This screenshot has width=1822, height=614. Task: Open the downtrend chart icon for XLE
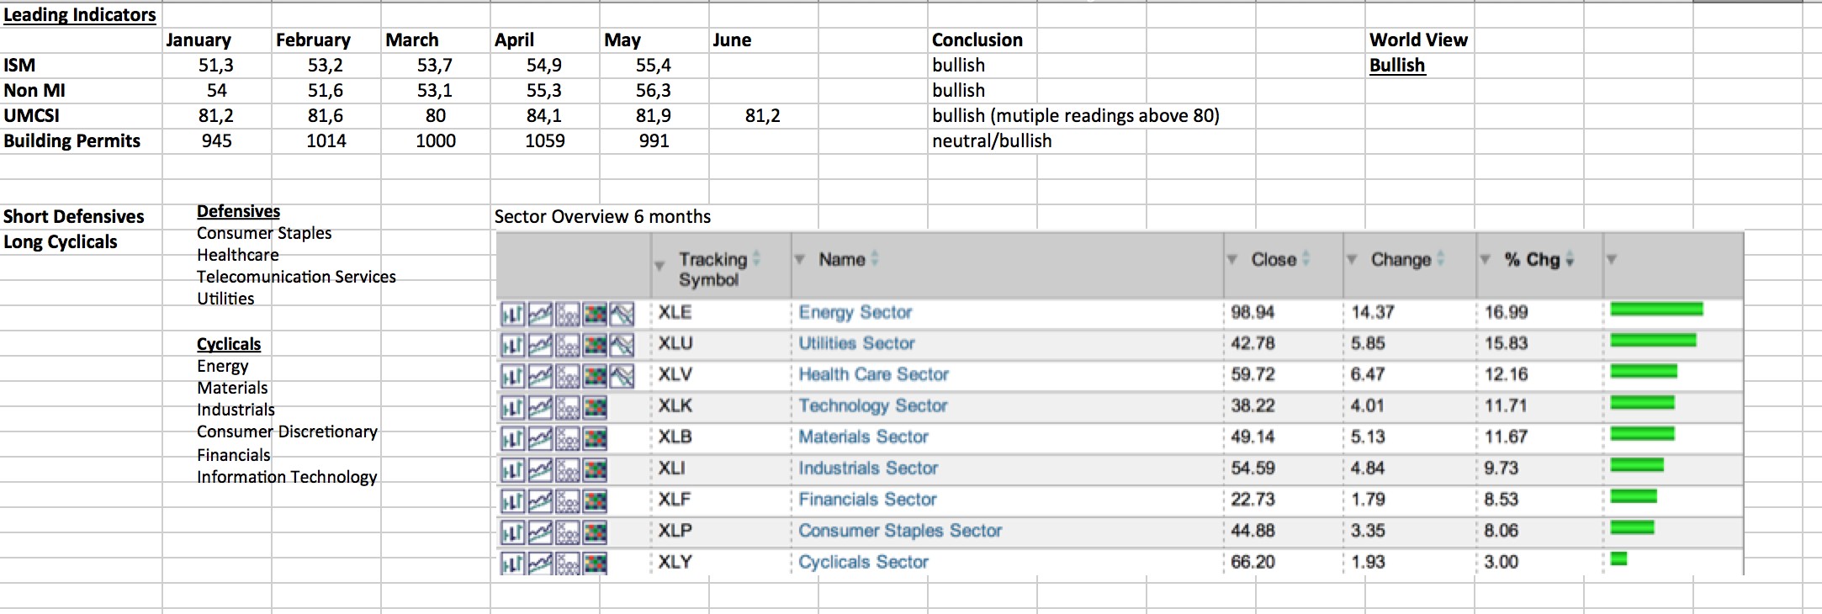622,314
